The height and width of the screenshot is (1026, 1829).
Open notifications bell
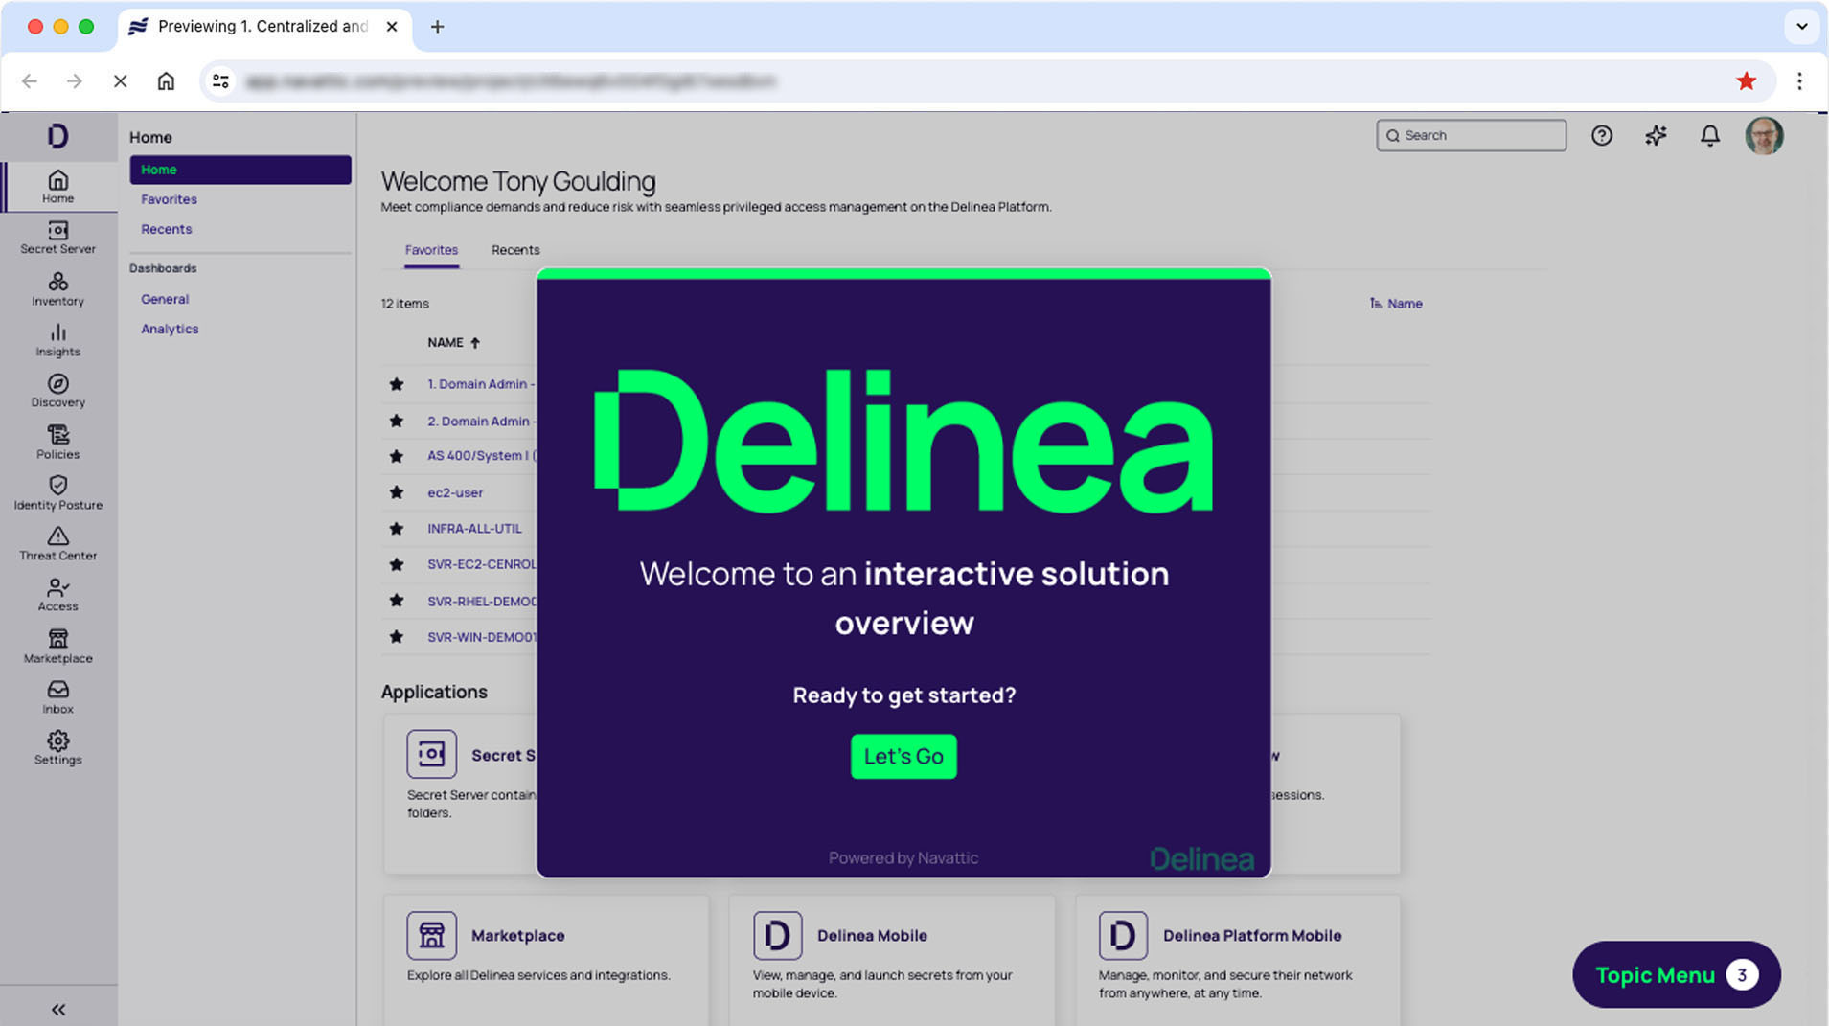point(1710,136)
